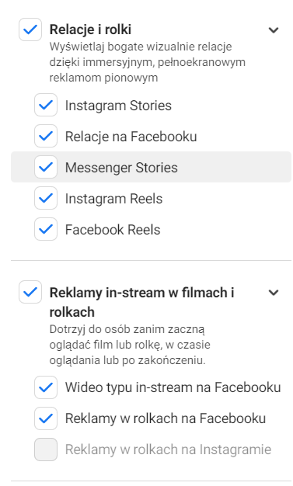Collapse the Reklamy in-stream section chevron
Image resolution: width=293 pixels, height=486 pixels.
[274, 293]
